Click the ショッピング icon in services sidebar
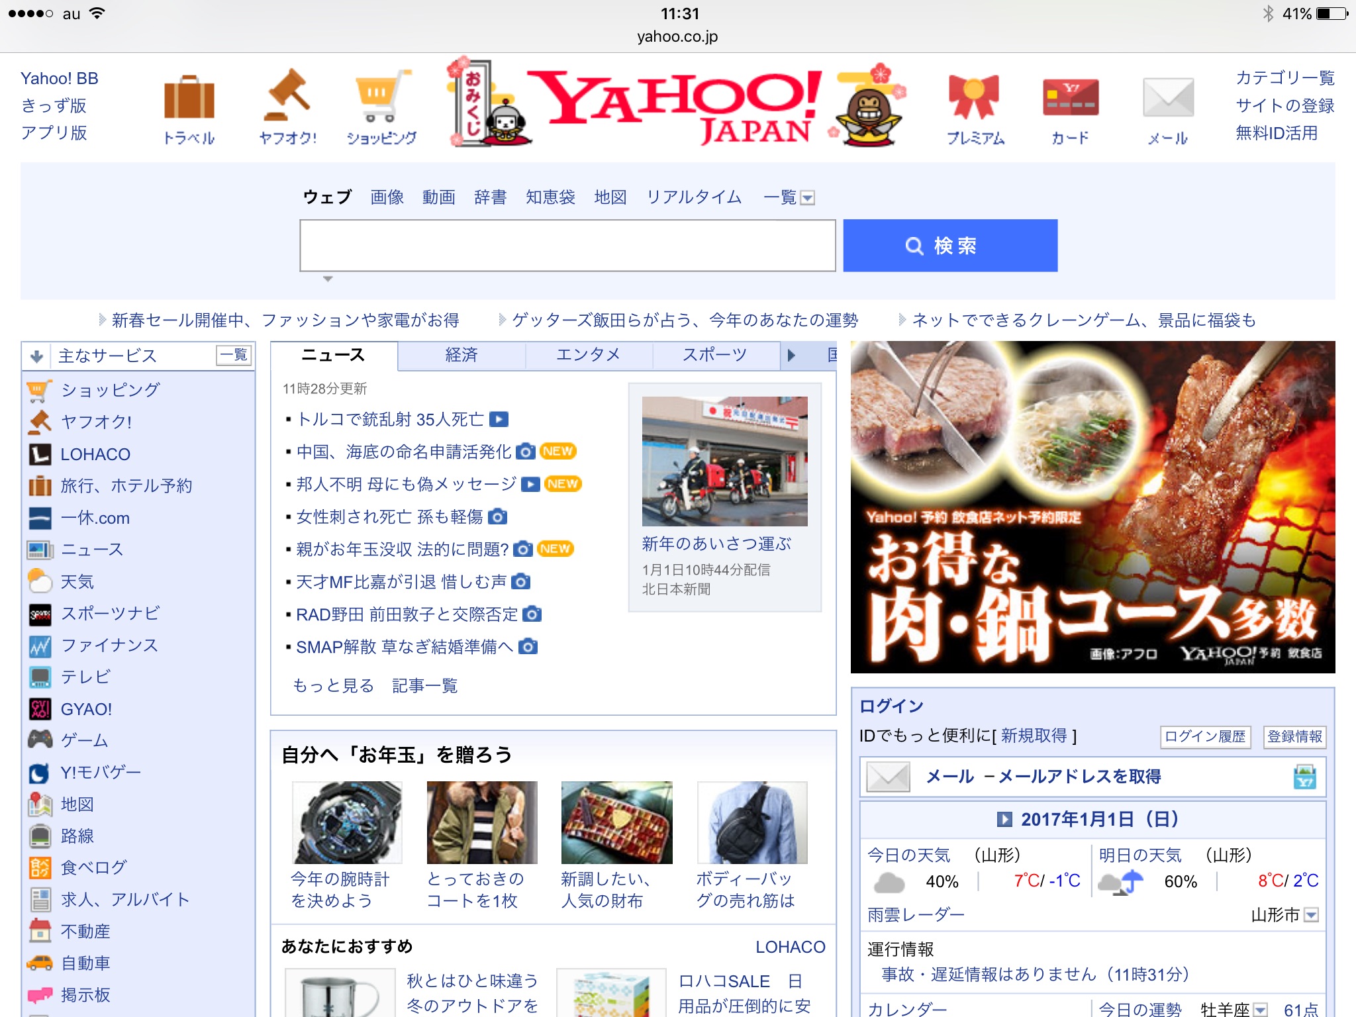This screenshot has height=1017, width=1356. (39, 390)
